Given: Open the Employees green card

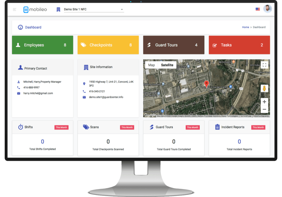Looking at the screenshot, I should (42, 45).
